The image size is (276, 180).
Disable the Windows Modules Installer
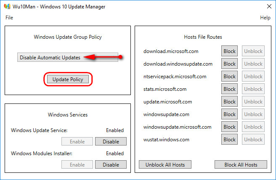[111, 164]
